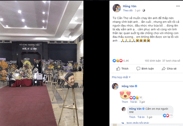Click the heart-eyes emoji sticker comment
This screenshot has height=126, width=183.
click(125, 94)
